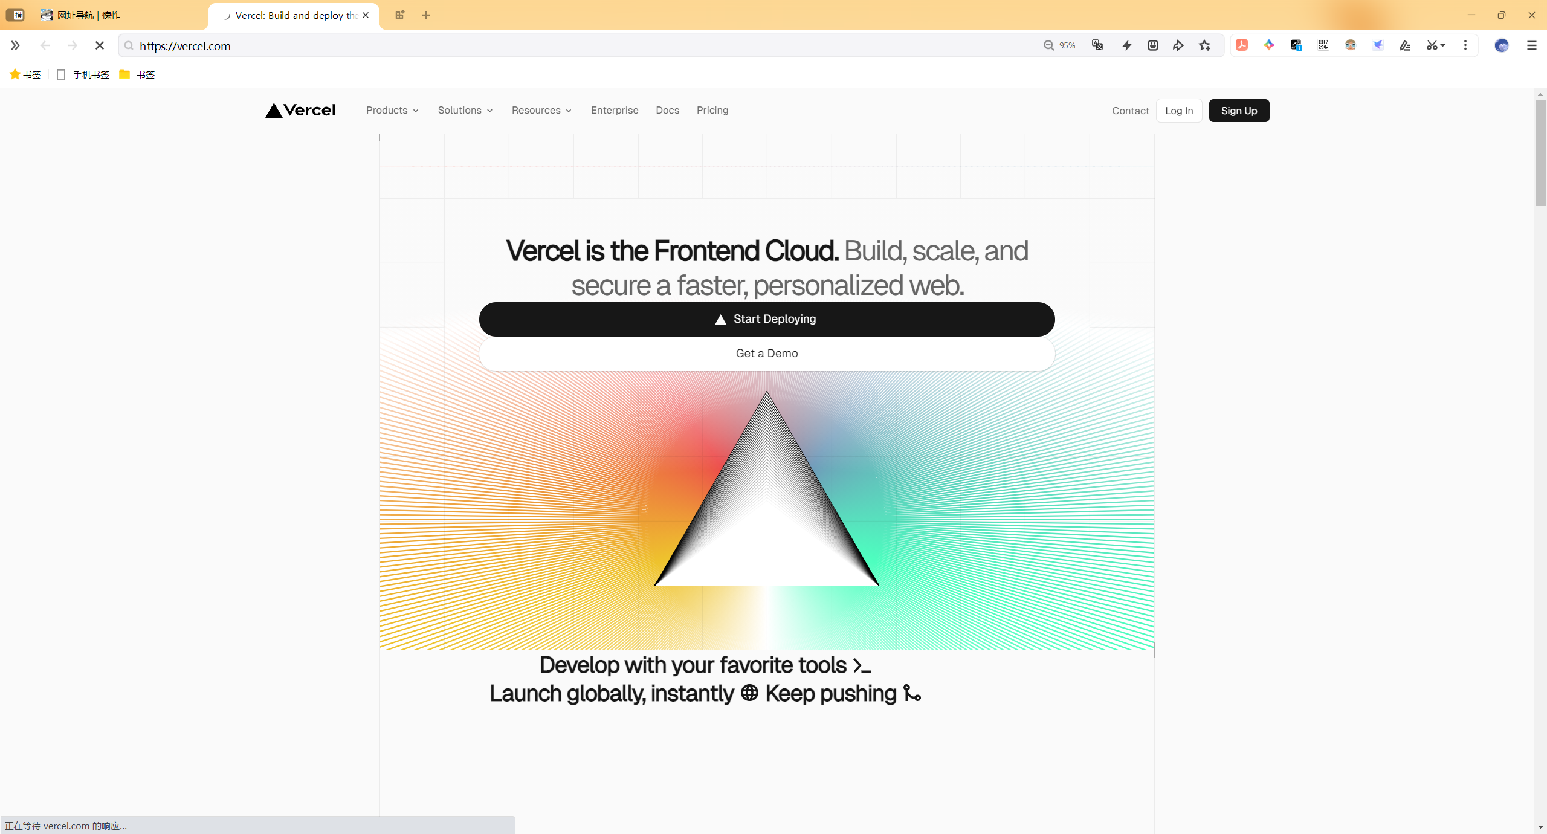Expand the Solutions dropdown menu
Image resolution: width=1547 pixels, height=834 pixels.
click(465, 111)
